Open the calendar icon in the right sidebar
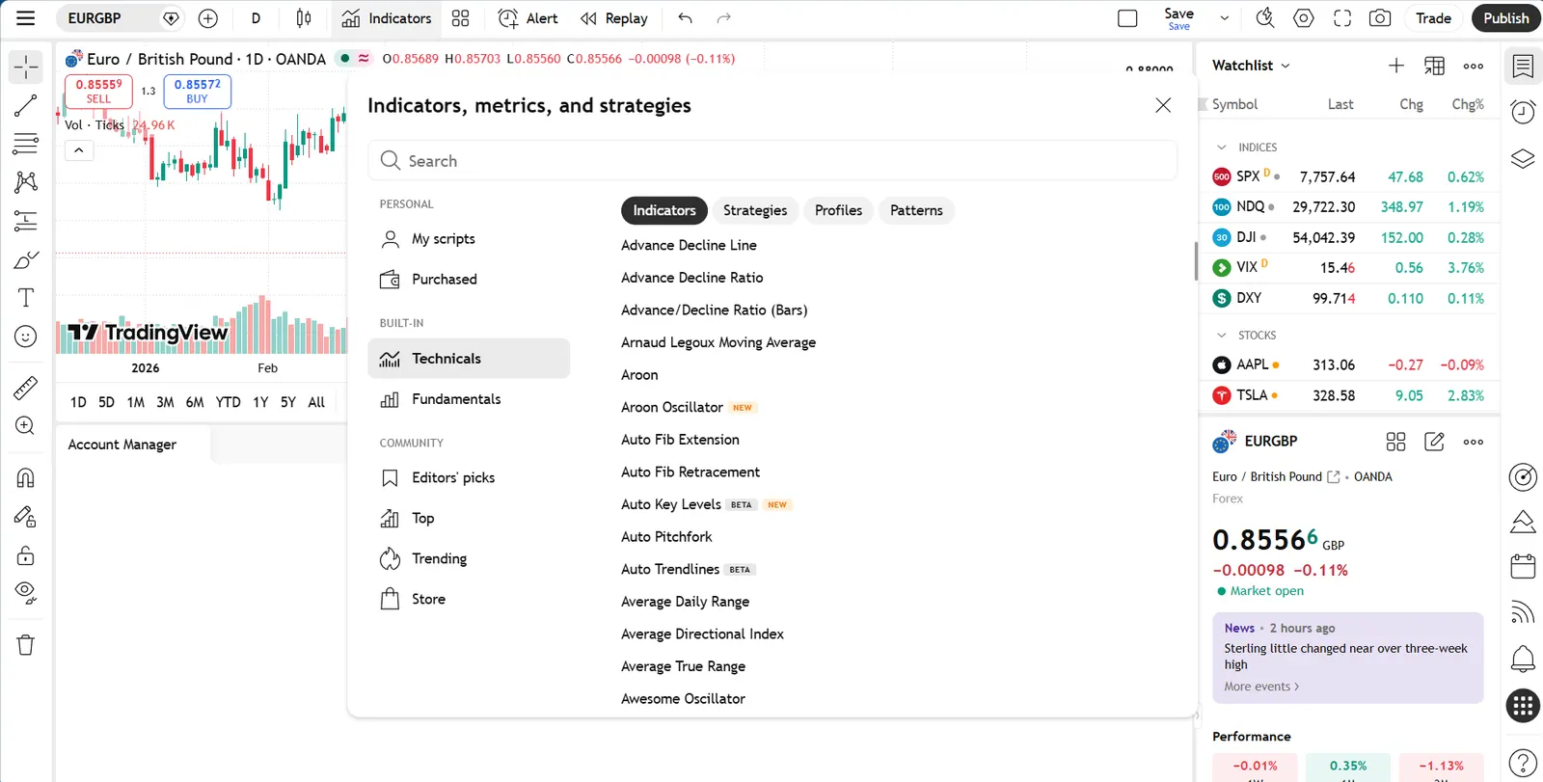Screen dimensions: 1543x782 (x=1523, y=566)
